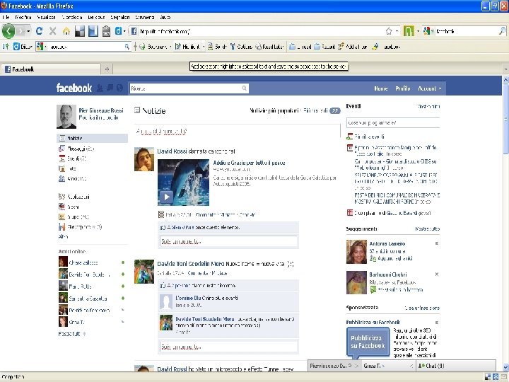Open Gruppi in the left sidebar
This screenshot has width=509, height=382.
click(74, 216)
